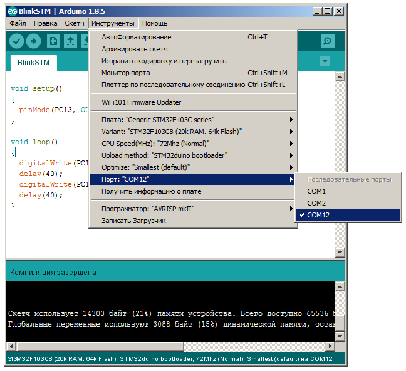Choose the COM2 serial port
The width and height of the screenshot is (406, 371).
348,203
